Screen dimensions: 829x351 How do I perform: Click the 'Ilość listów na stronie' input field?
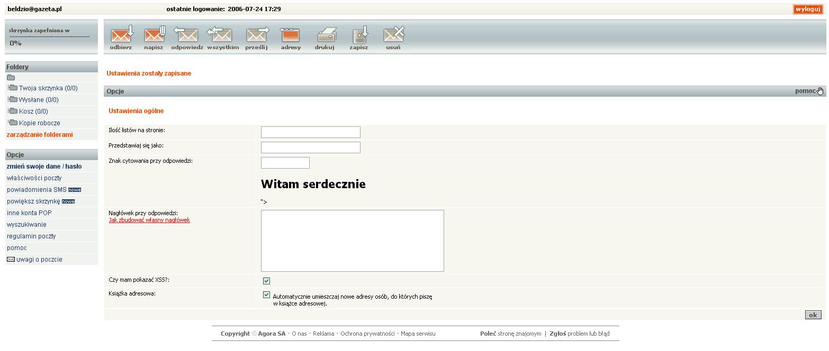coord(310,132)
